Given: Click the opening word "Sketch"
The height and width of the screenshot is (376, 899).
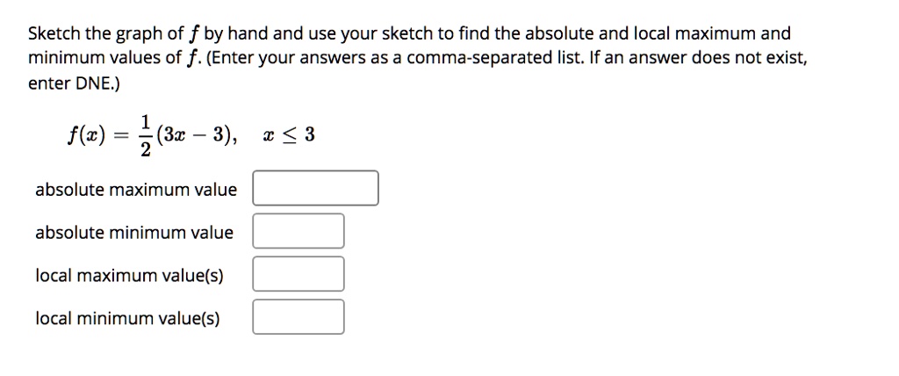Looking at the screenshot, I should click(x=54, y=34).
